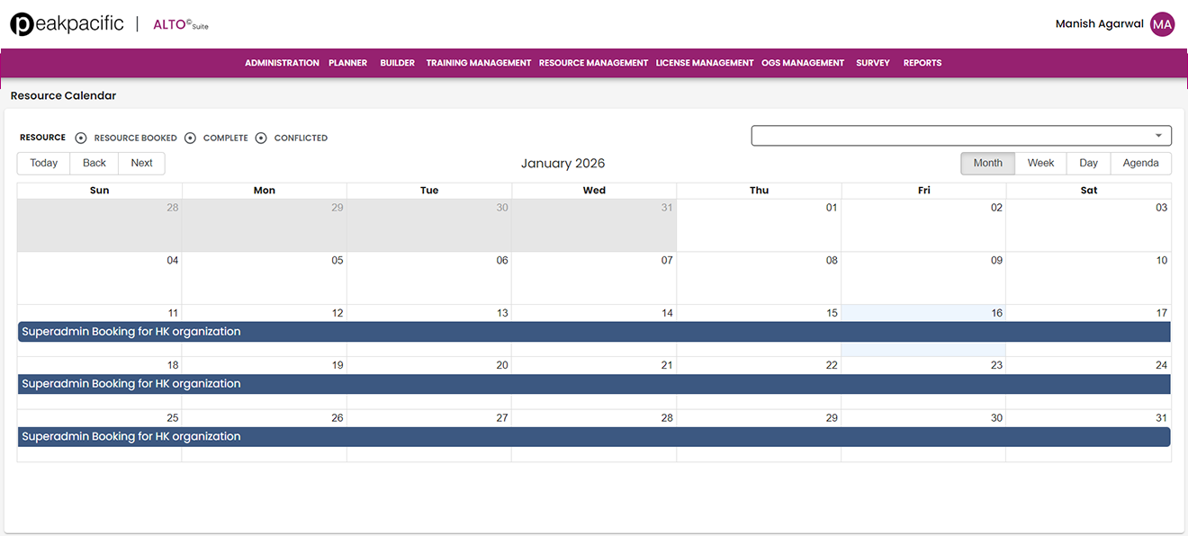Image resolution: width=1188 pixels, height=536 pixels.
Task: Click the ALTO Suite logo
Action: pyautogui.click(x=180, y=24)
